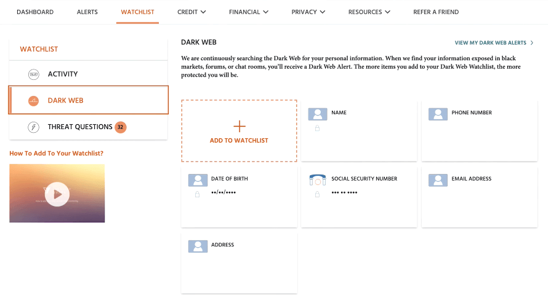The image size is (548, 303).
Task: Select the Dark Web sidebar item
Action: click(x=89, y=100)
